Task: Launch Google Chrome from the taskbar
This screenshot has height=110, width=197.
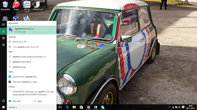Action: [x=88, y=107]
